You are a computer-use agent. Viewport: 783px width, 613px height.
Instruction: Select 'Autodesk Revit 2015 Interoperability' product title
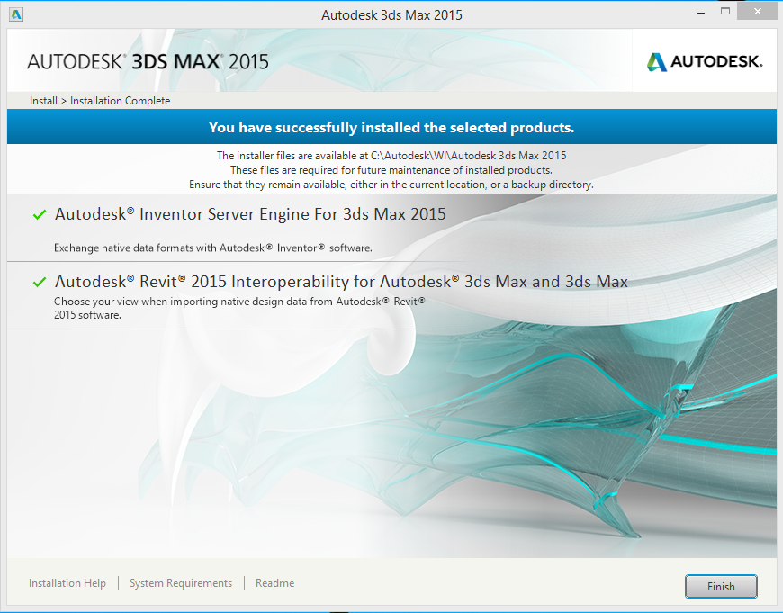341,282
